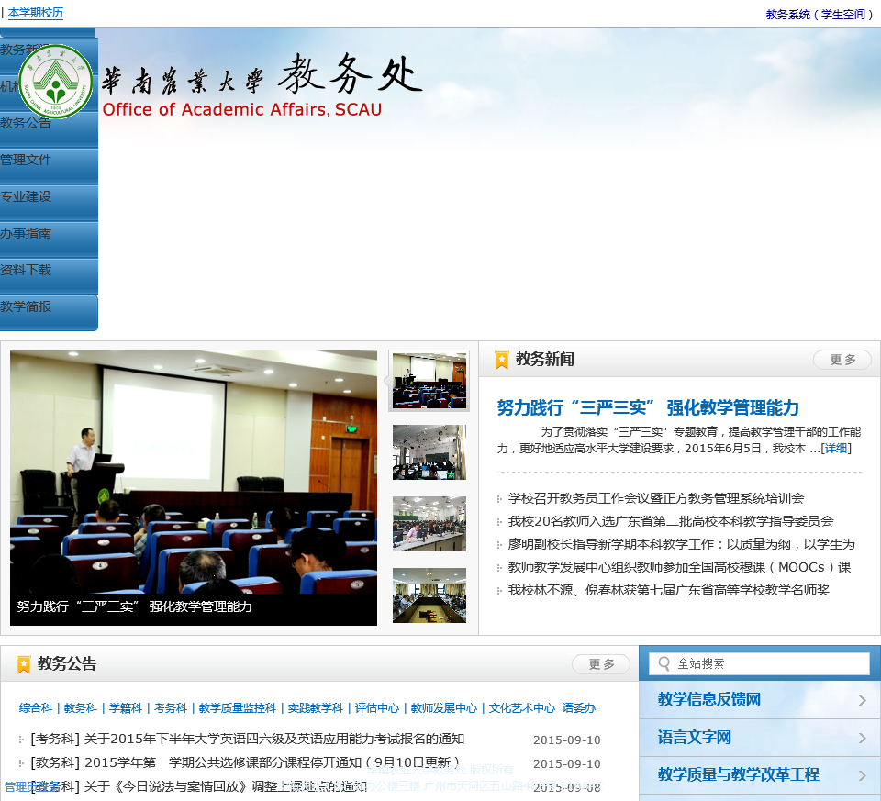Filter announcements by 语委办
Viewport: 881px width, 801px height.
[579, 708]
